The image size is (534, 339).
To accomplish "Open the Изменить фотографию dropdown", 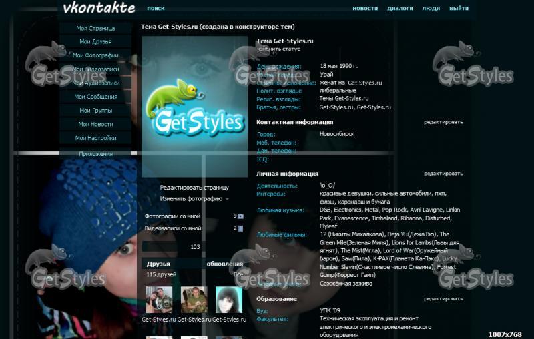I will click(194, 199).
